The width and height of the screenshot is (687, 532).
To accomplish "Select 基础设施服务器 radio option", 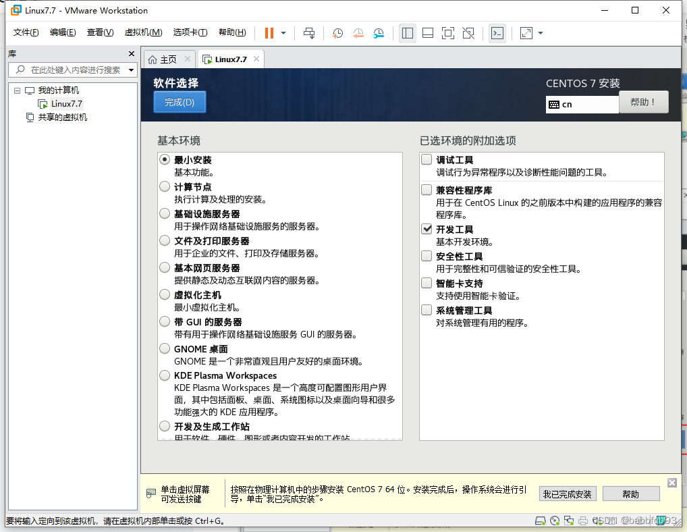I will point(165,214).
